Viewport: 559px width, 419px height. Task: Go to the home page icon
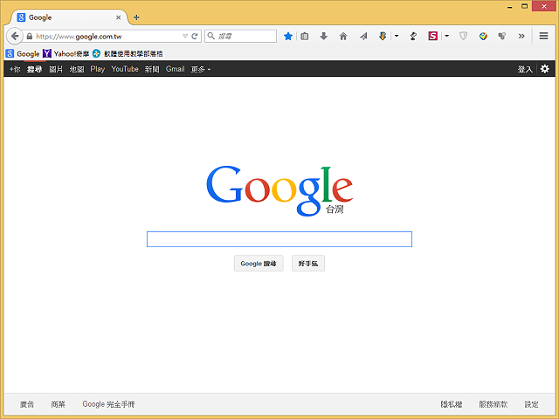(343, 36)
